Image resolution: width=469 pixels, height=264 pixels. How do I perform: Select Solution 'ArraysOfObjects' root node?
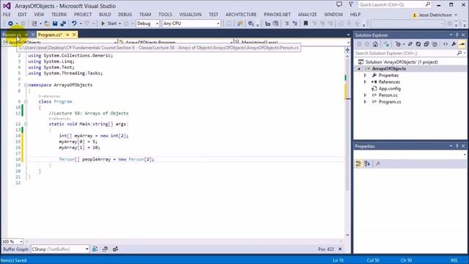pos(402,62)
